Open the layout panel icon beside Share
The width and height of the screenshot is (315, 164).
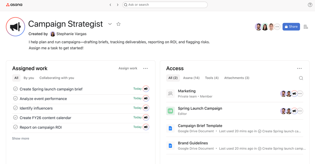(306, 27)
